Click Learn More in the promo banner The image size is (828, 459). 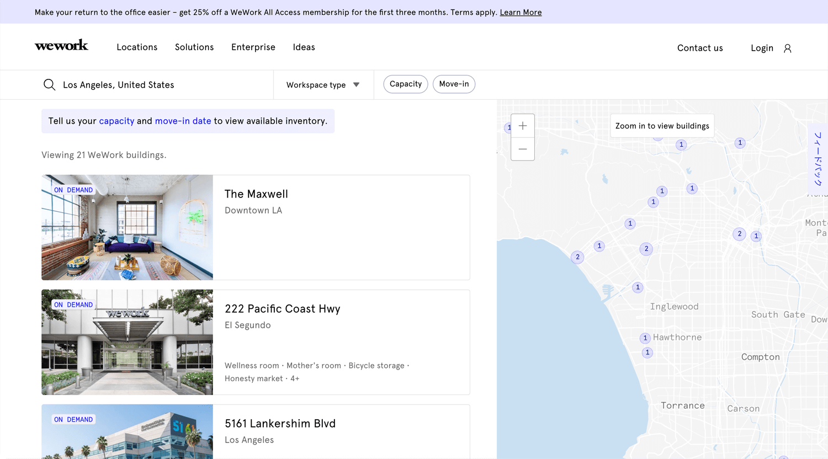[x=521, y=12]
